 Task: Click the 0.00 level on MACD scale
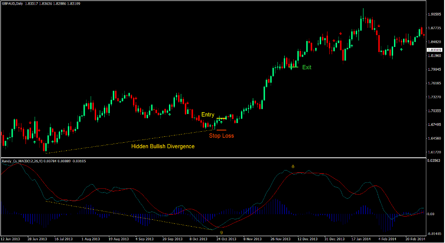[431, 214]
